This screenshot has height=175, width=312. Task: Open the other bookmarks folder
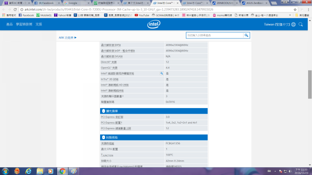click(x=302, y=15)
